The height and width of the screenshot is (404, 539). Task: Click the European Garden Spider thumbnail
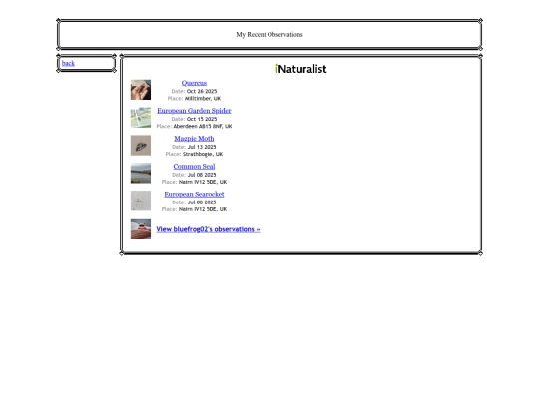point(141,118)
